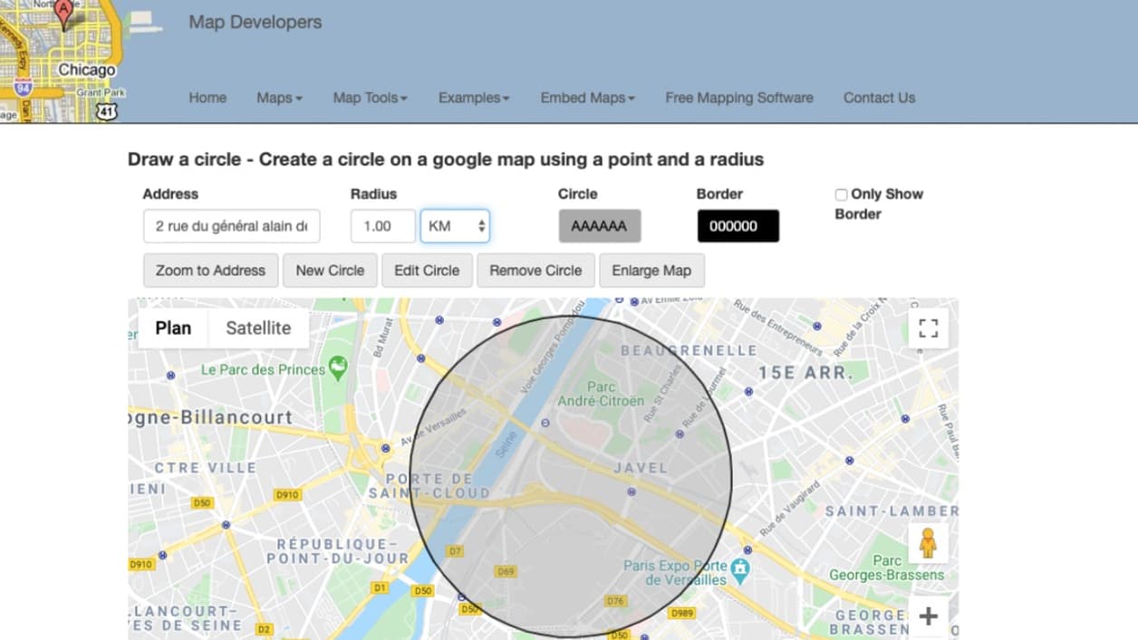The height and width of the screenshot is (640, 1138).
Task: Open the AAAAAA circle color swatch
Action: [x=599, y=226]
